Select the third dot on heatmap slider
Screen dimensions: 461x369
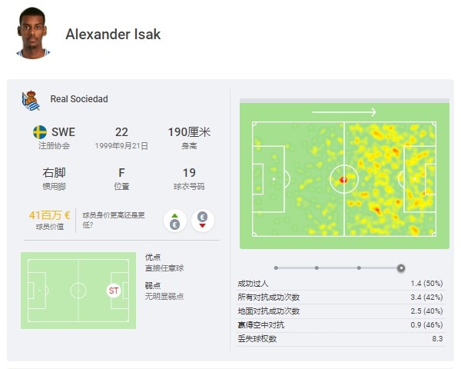tap(359, 268)
